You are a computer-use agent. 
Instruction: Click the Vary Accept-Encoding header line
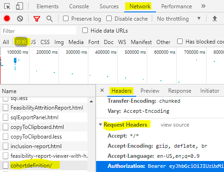click(x=138, y=111)
